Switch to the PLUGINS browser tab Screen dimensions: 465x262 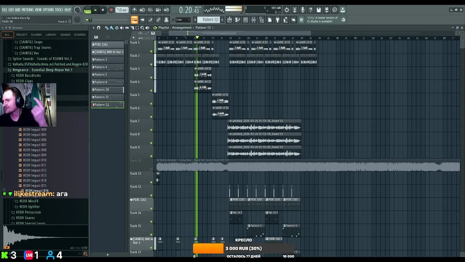click(36, 35)
